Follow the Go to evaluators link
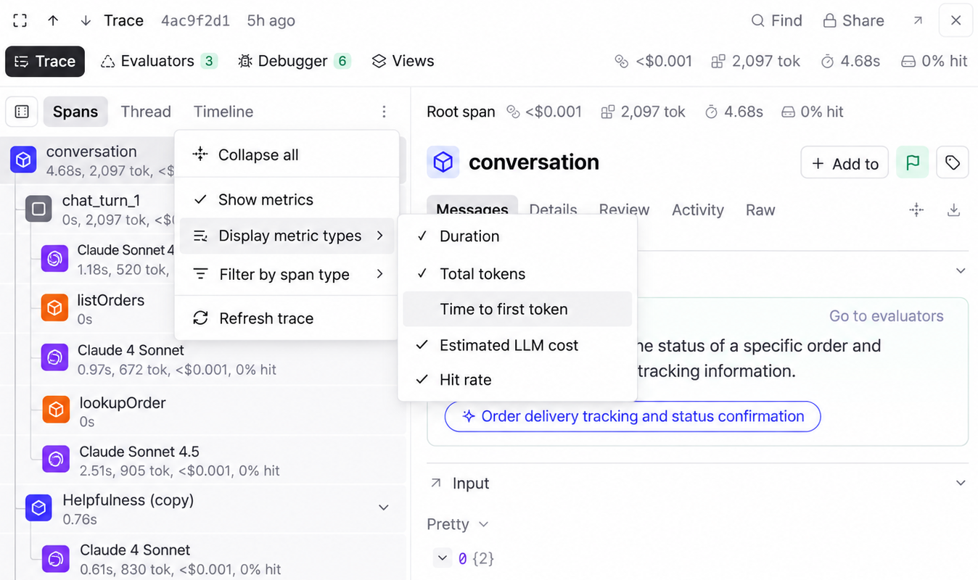The height and width of the screenshot is (580, 978). pos(886,316)
